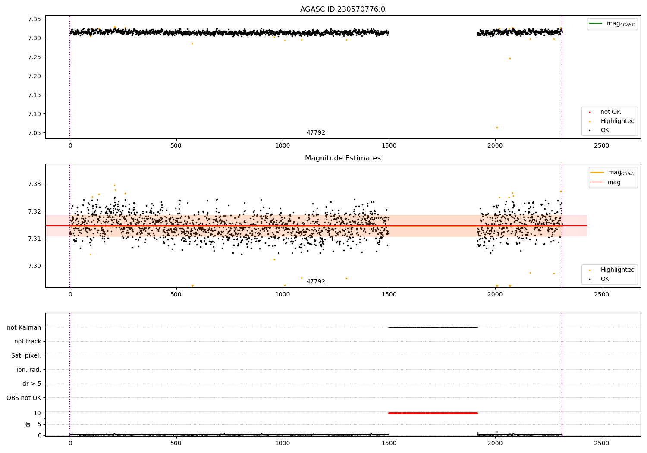Image resolution: width=647 pixels, height=453 pixels.
Task: Click the 7.05 tick on top plot
Action: (x=35, y=133)
